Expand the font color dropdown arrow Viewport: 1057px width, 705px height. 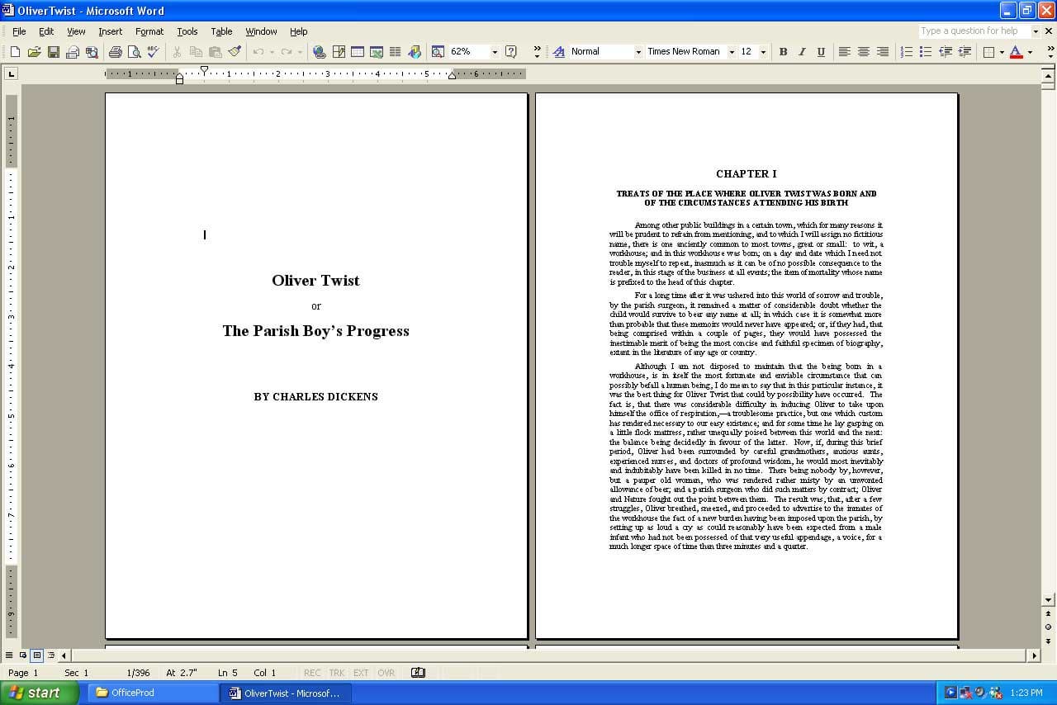point(1030,52)
